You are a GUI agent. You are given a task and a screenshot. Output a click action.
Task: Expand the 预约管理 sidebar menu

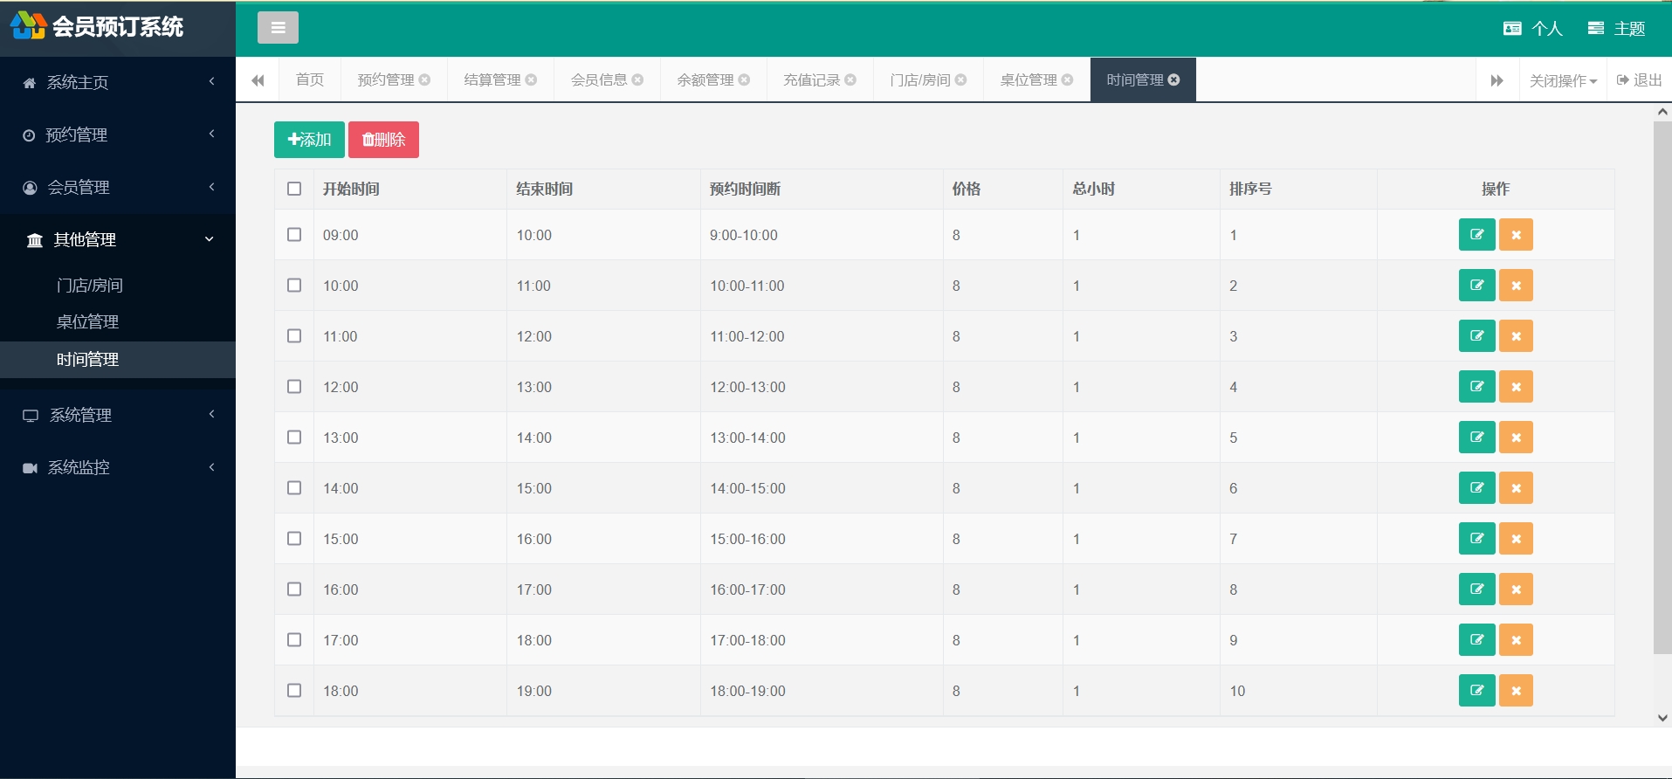[x=118, y=134]
